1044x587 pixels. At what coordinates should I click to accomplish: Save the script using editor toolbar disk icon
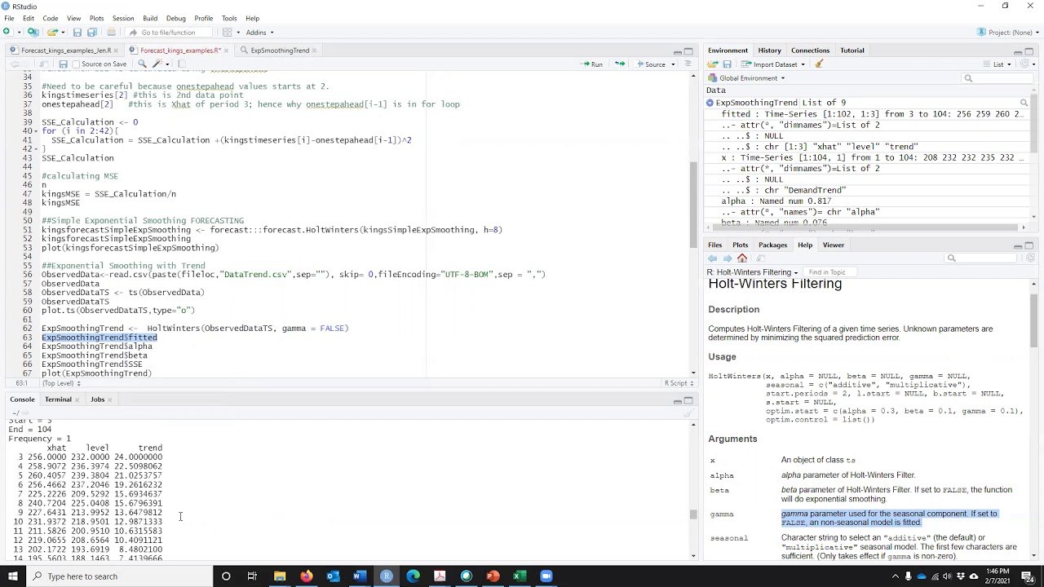pyautogui.click(x=63, y=64)
